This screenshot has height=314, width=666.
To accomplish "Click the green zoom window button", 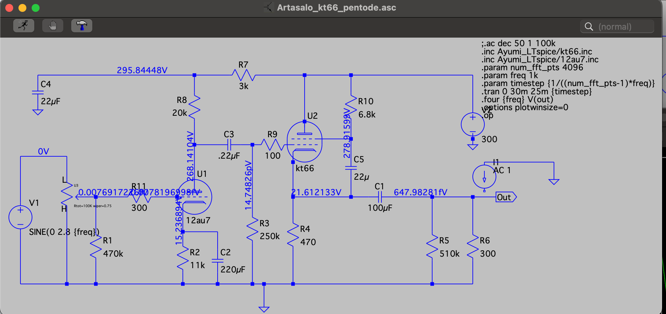I will [x=36, y=8].
